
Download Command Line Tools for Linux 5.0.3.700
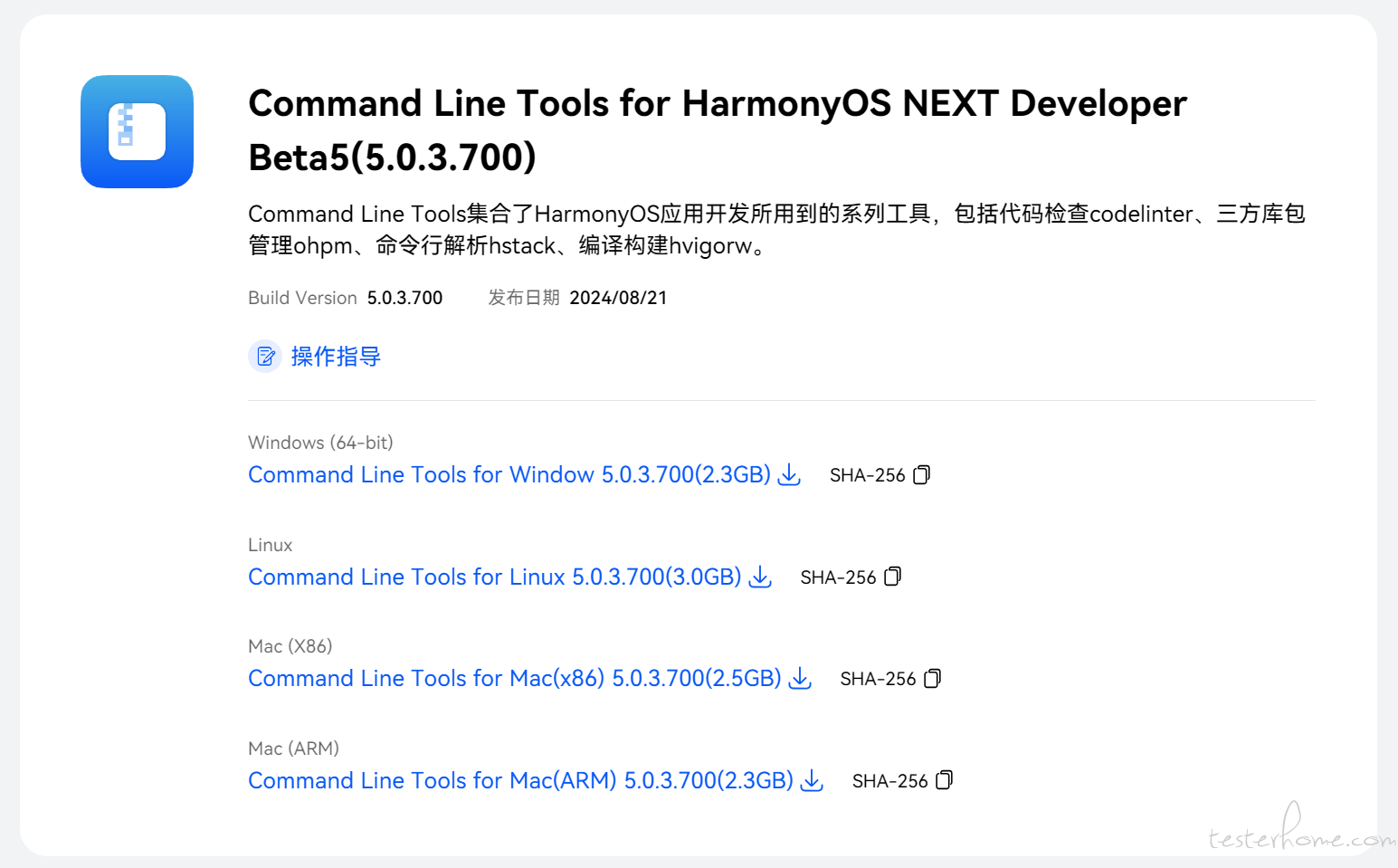(495, 577)
